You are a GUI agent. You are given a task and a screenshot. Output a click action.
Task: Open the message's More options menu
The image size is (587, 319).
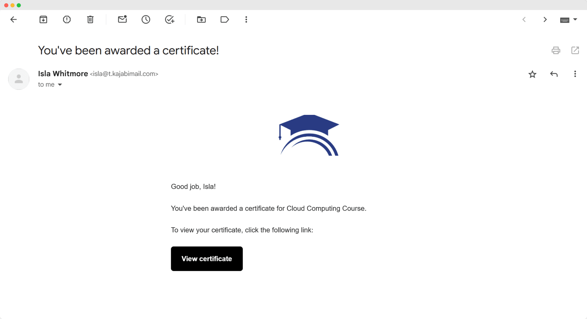point(575,74)
